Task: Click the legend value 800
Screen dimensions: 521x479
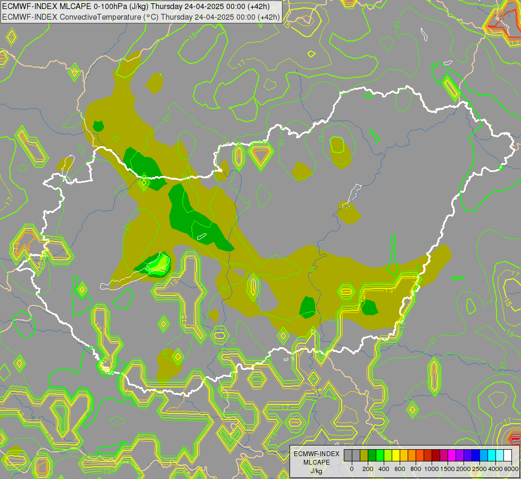Action: (416, 469)
